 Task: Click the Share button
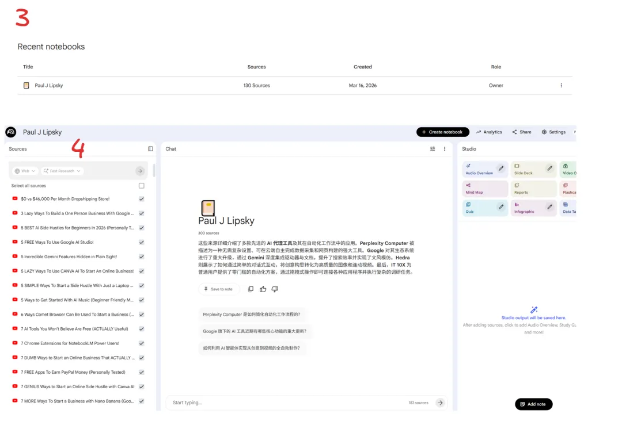tap(522, 132)
